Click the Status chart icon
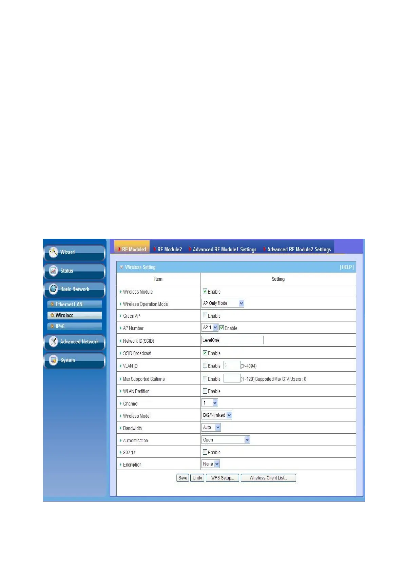 (53, 271)
